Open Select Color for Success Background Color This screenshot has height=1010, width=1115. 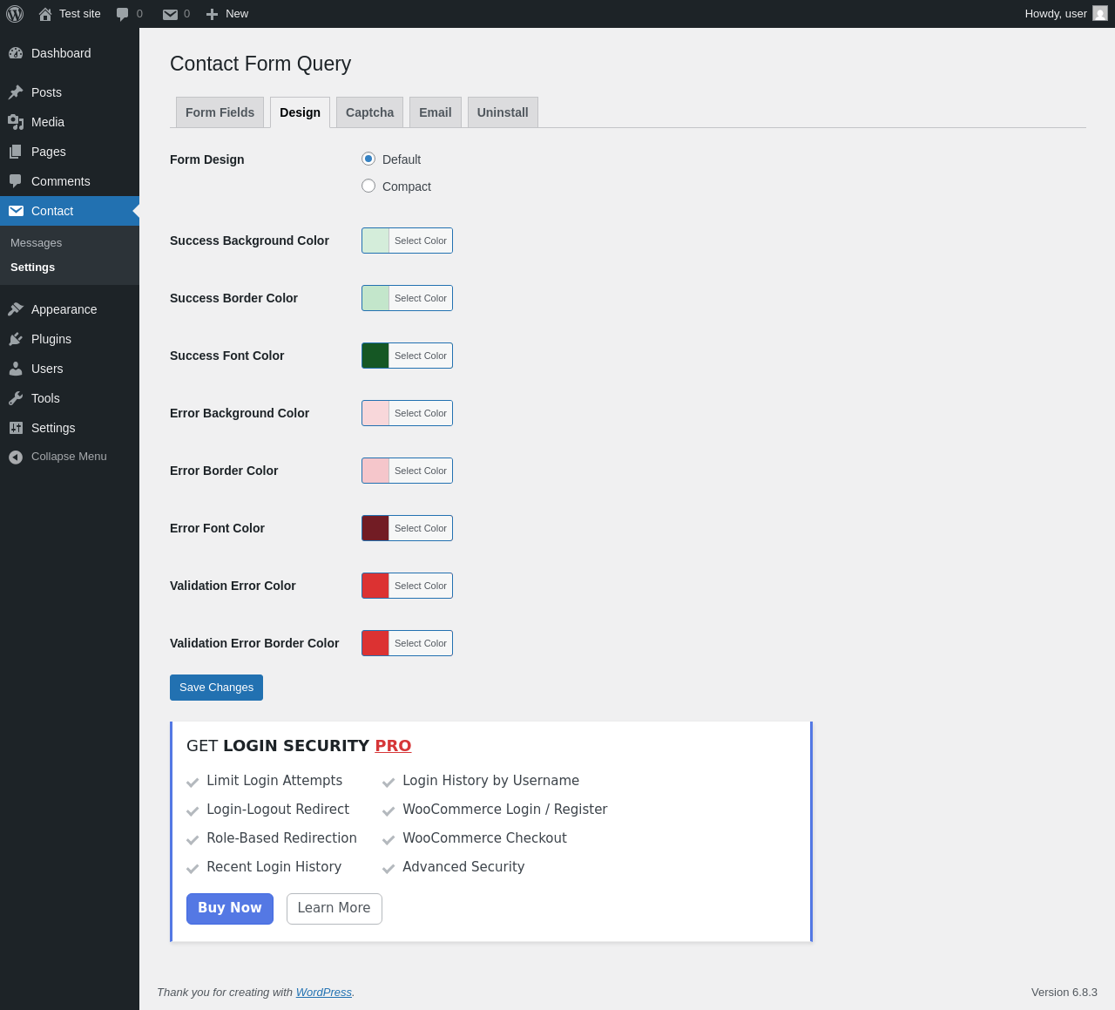click(421, 241)
